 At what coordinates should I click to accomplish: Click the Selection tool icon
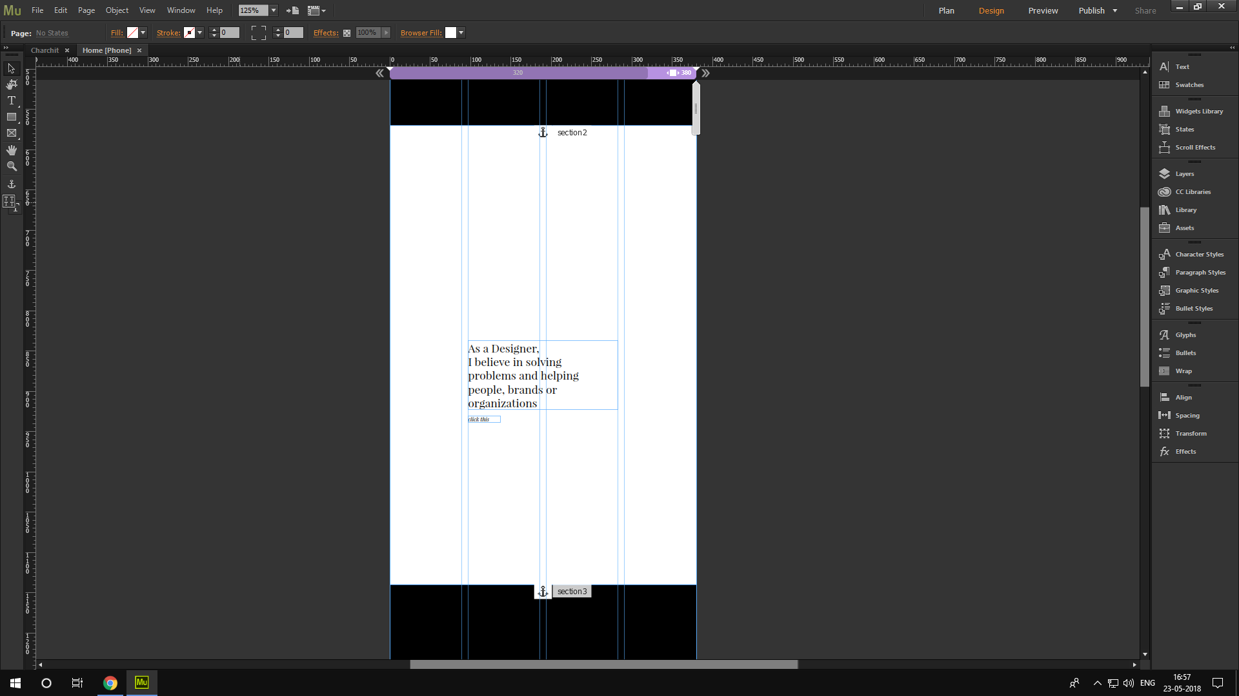click(11, 68)
